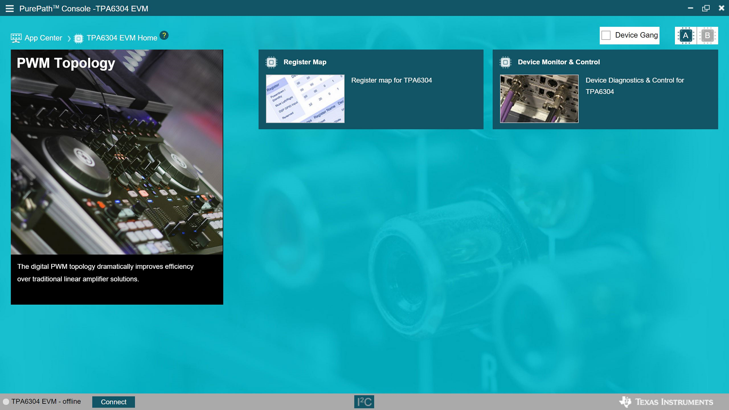729x410 pixels.
Task: Open the Register Map thumbnail
Action: point(305,99)
